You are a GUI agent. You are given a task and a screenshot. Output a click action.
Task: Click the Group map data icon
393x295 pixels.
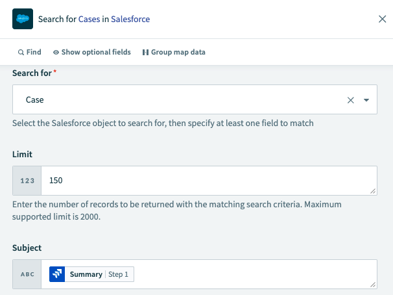point(145,52)
